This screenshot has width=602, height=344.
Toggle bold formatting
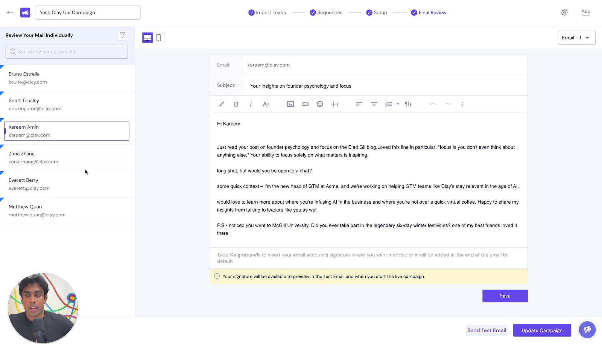[236, 104]
